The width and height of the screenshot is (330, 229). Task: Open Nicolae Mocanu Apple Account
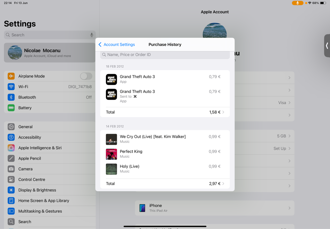click(x=49, y=53)
